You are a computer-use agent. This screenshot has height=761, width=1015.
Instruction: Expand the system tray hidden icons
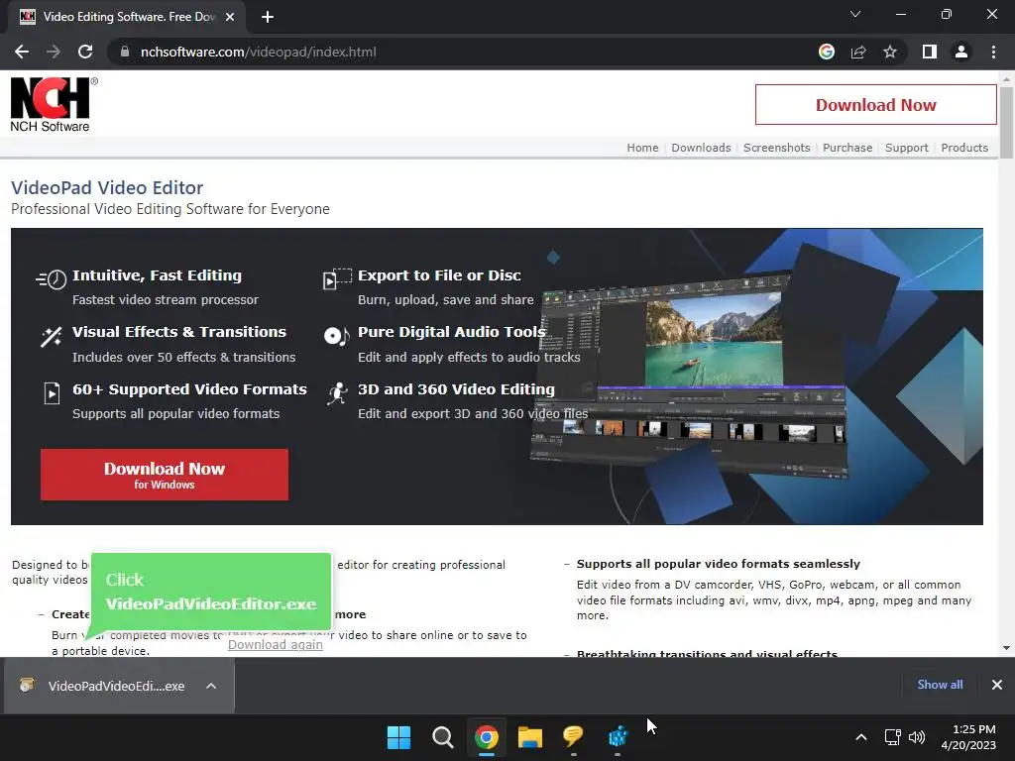[x=861, y=737]
